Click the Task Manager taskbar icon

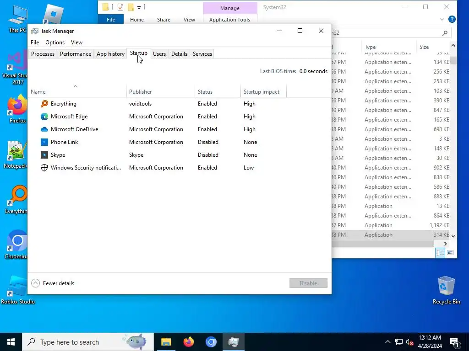[x=233, y=342]
